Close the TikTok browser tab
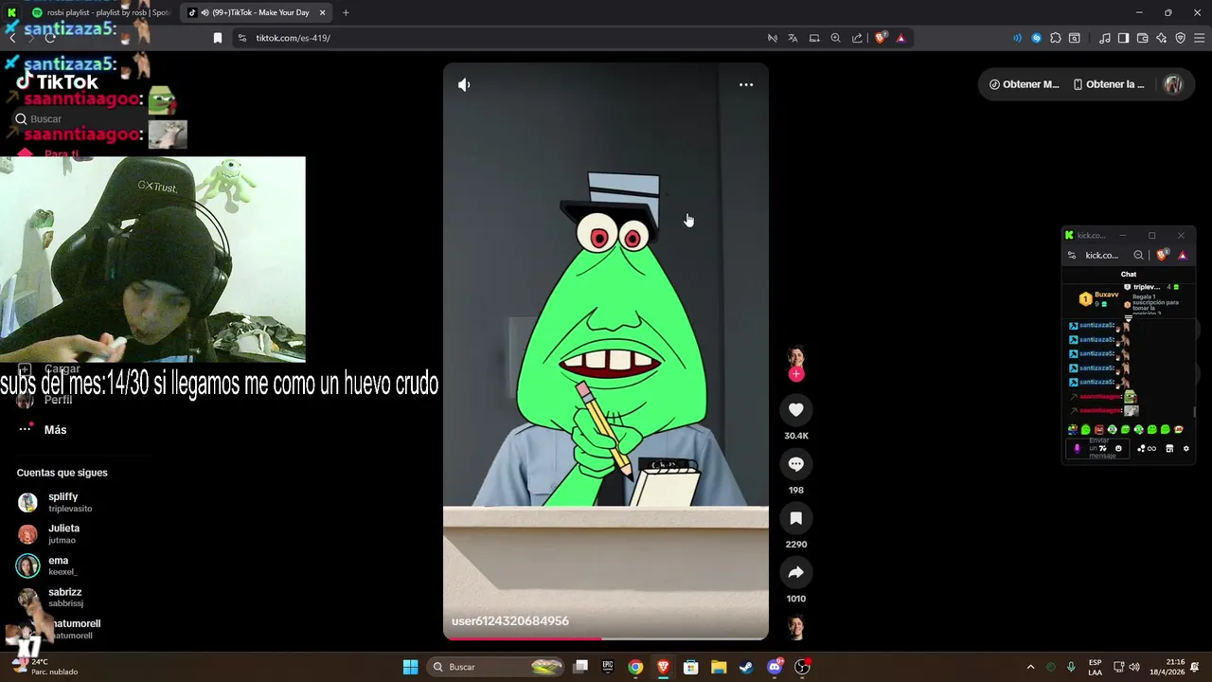The image size is (1212, 682). coord(322,12)
